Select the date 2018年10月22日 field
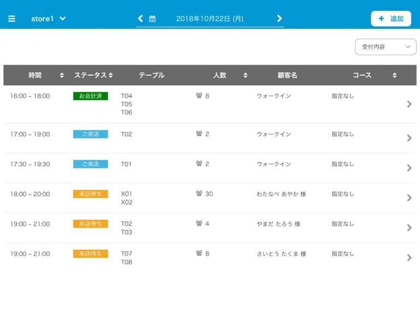The width and height of the screenshot is (420, 315). pos(210,19)
